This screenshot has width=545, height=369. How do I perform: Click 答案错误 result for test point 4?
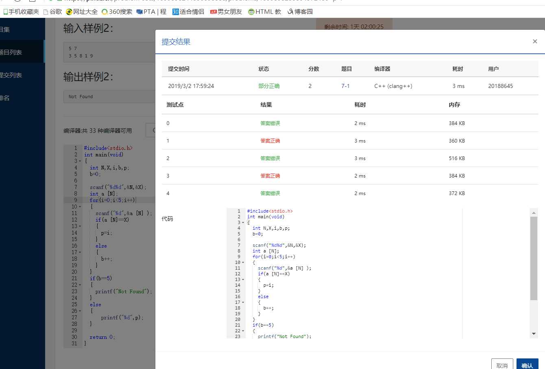pyautogui.click(x=270, y=193)
